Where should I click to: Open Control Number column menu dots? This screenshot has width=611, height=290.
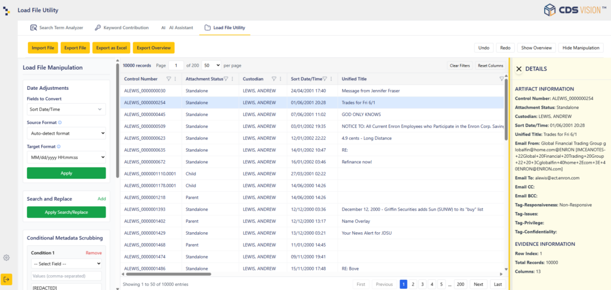(175, 79)
